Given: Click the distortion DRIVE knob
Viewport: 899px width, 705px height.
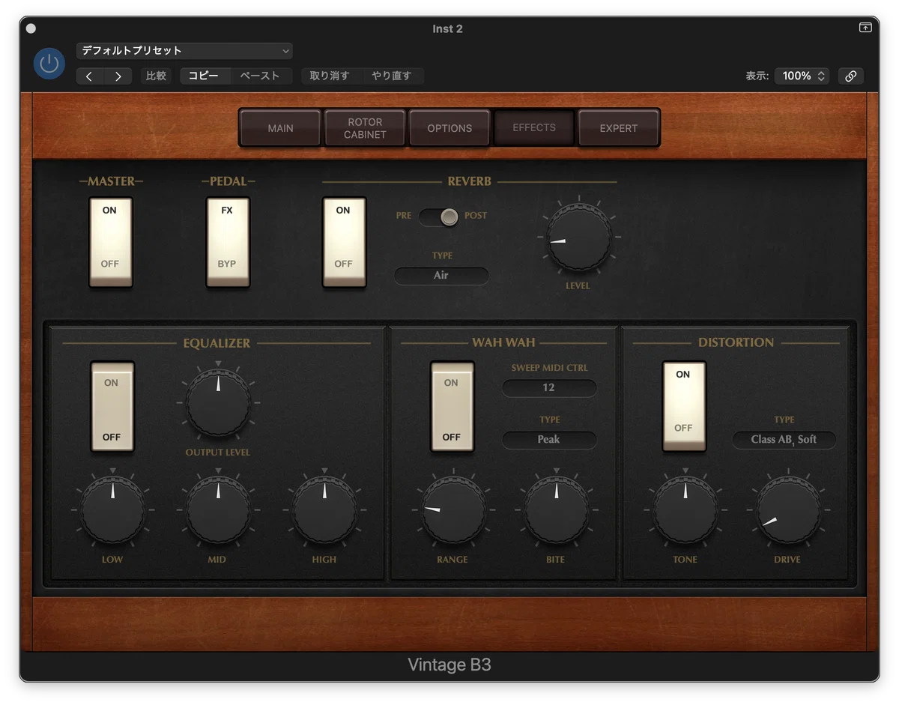Looking at the screenshot, I should pyautogui.click(x=788, y=512).
